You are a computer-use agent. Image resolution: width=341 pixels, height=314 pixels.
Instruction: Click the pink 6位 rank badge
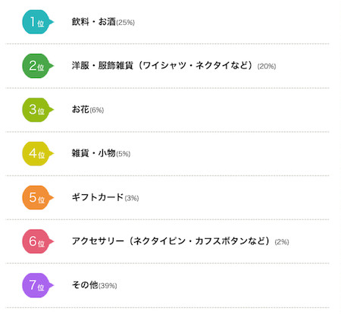click(x=38, y=241)
